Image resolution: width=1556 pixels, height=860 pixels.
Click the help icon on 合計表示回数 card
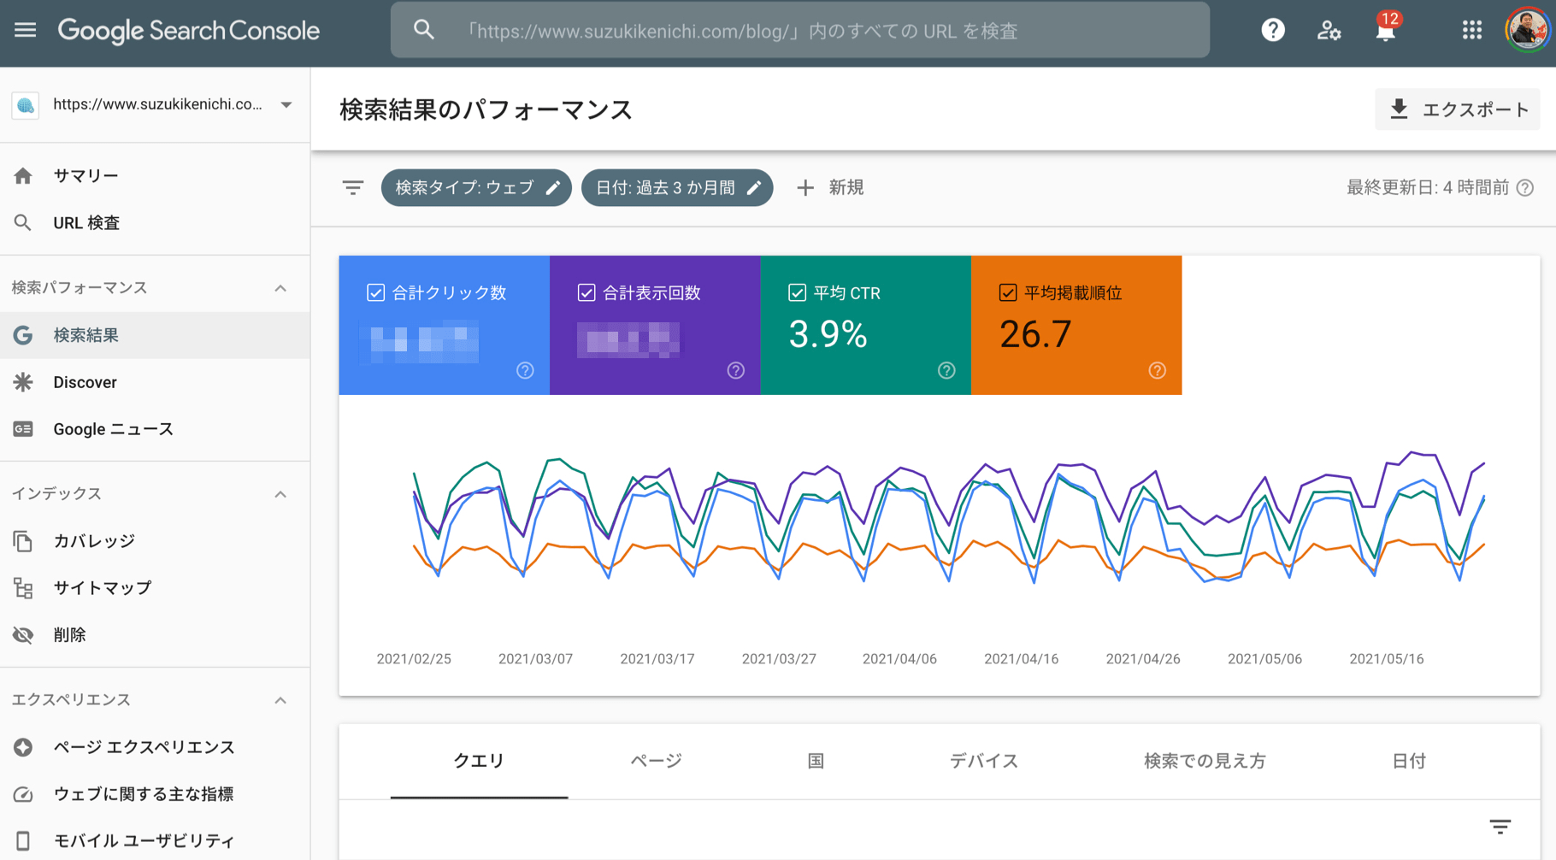[736, 370]
